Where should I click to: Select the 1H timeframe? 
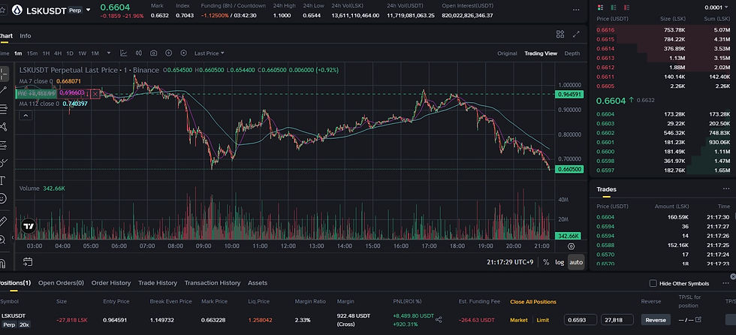click(x=46, y=53)
